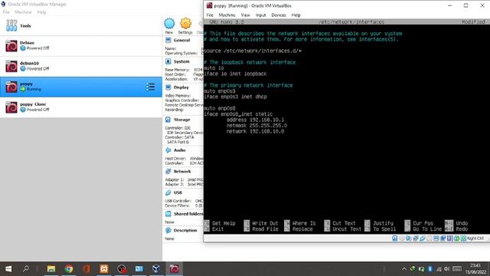
Task: Click the hard disk activity status icon
Action: pyautogui.click(x=394, y=238)
